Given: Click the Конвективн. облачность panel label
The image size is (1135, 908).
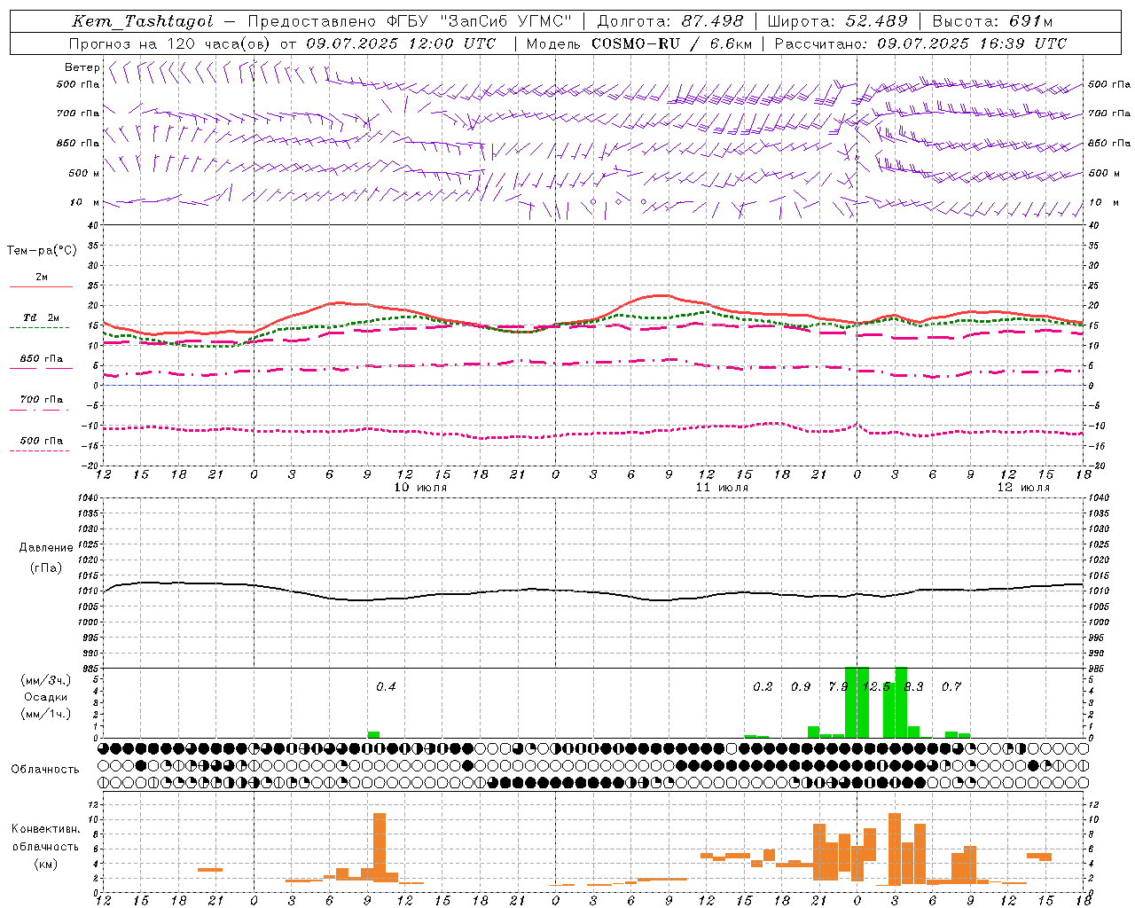Looking at the screenshot, I should (45, 838).
